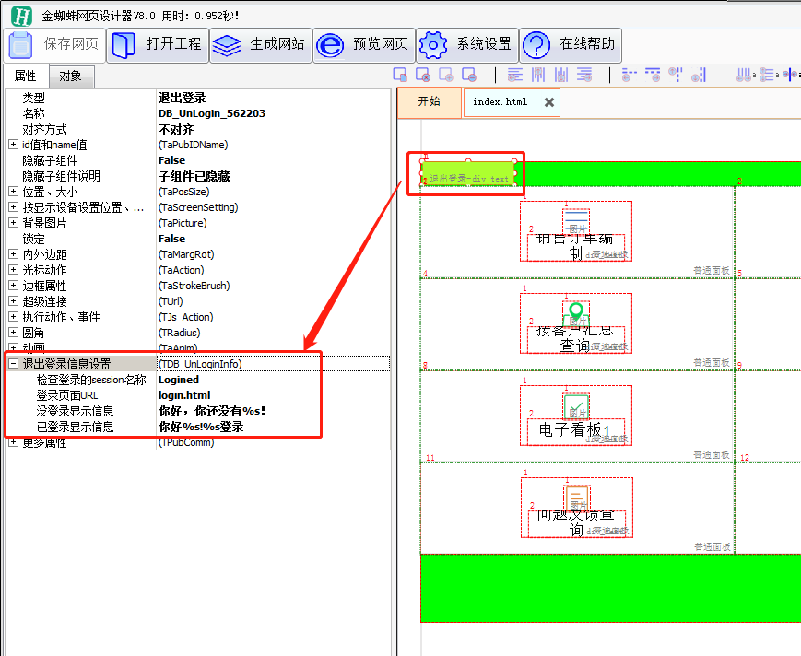Open 预览网页 web page preview

pos(364,44)
